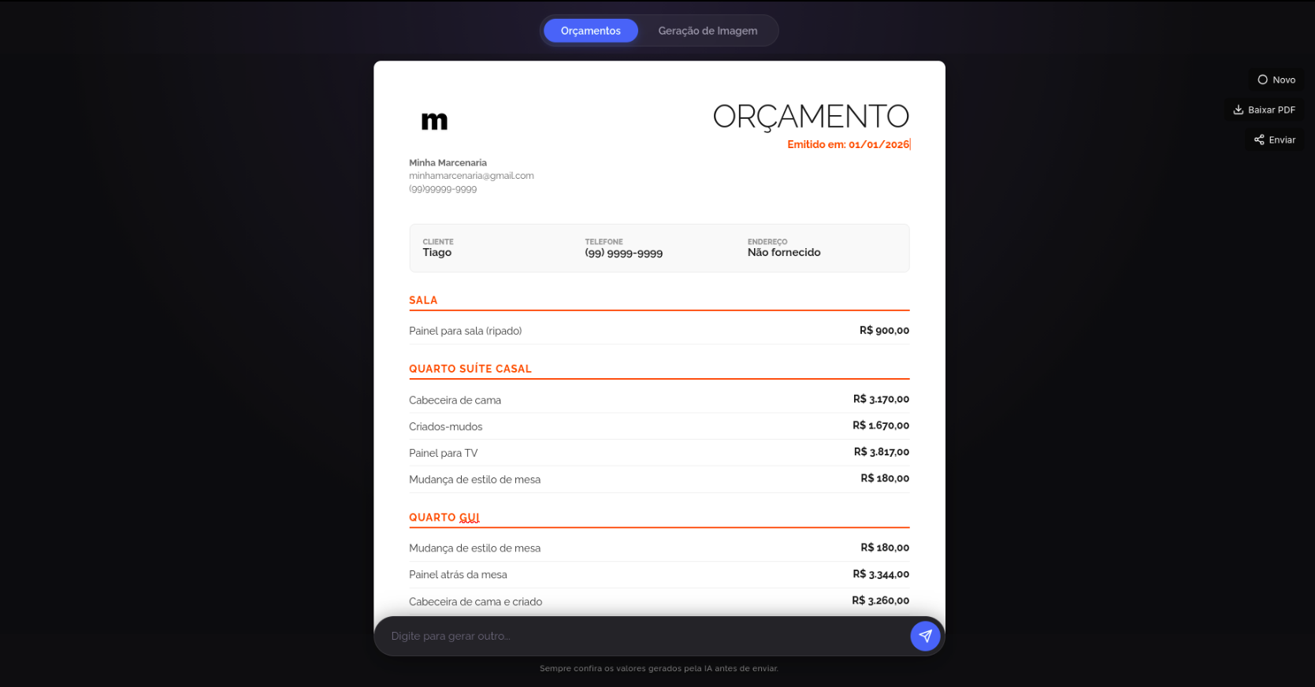Click the client phone number field

tap(623, 253)
